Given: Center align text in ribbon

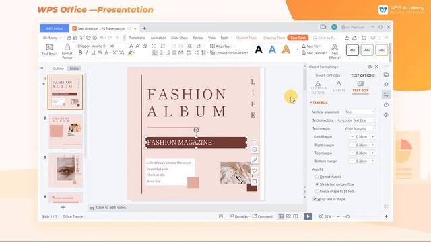Looking at the screenshot, I should [162, 52].
